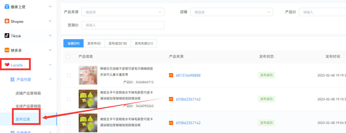The image size is (346, 133).
Task: Expand the 拼多多 menu chevron
Action: pos(50,50)
